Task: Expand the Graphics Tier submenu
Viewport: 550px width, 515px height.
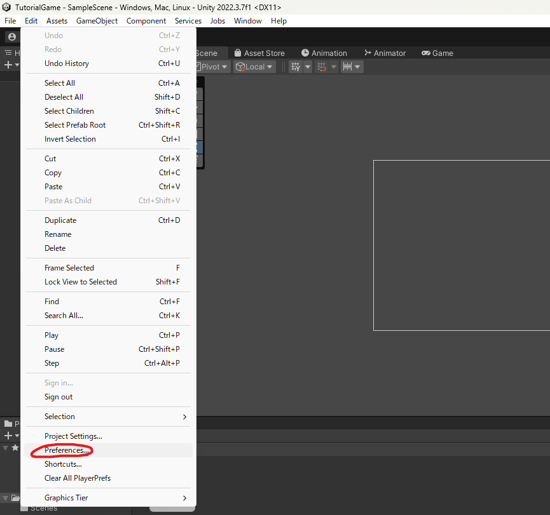Action: [108, 498]
